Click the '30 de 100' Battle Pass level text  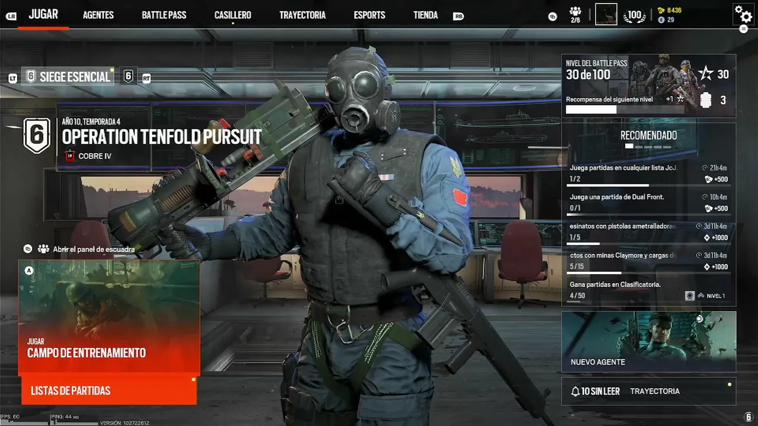coord(588,75)
